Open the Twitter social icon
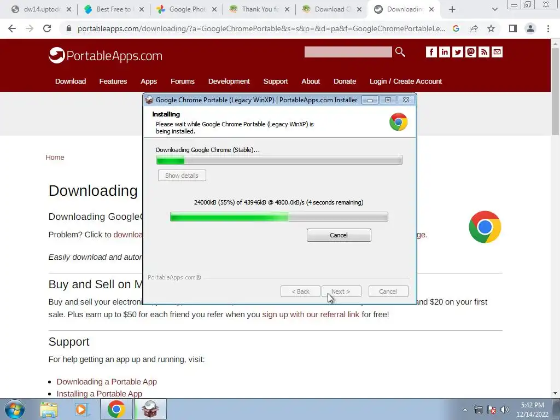 458,52
